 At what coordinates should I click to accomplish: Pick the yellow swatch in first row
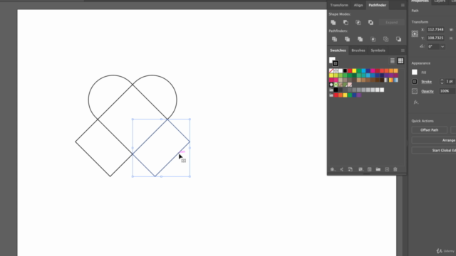point(354,71)
